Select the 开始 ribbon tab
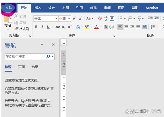 [x=24, y=8]
